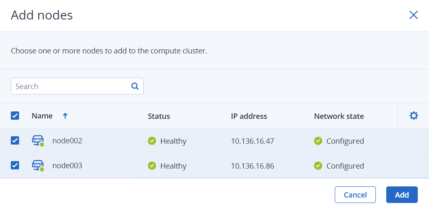The width and height of the screenshot is (429, 210).
Task: Open the table column settings gear
Action: click(x=414, y=116)
